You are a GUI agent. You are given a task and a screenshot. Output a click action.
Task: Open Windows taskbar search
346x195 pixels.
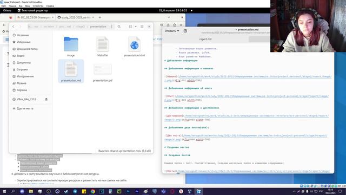coord(13,191)
